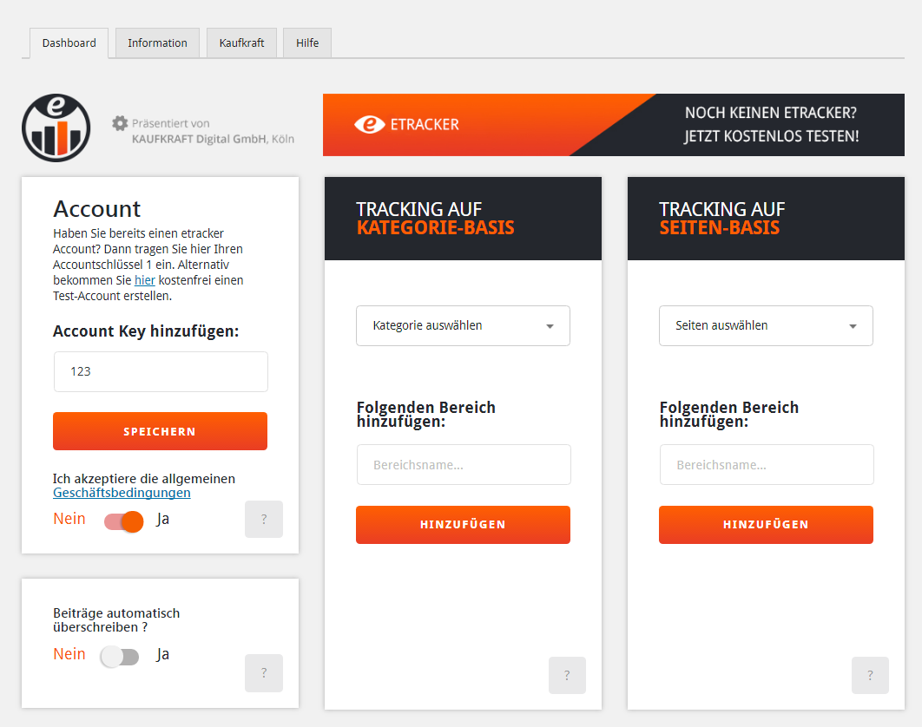Click the 'KATEGORIE-BASIS' heading

[436, 228]
